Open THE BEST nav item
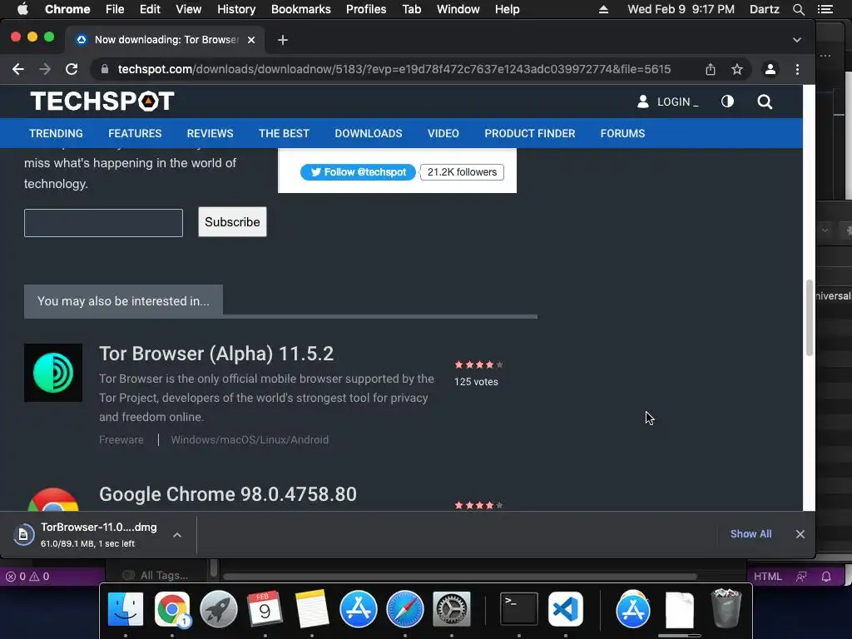The image size is (852, 639). [x=284, y=133]
